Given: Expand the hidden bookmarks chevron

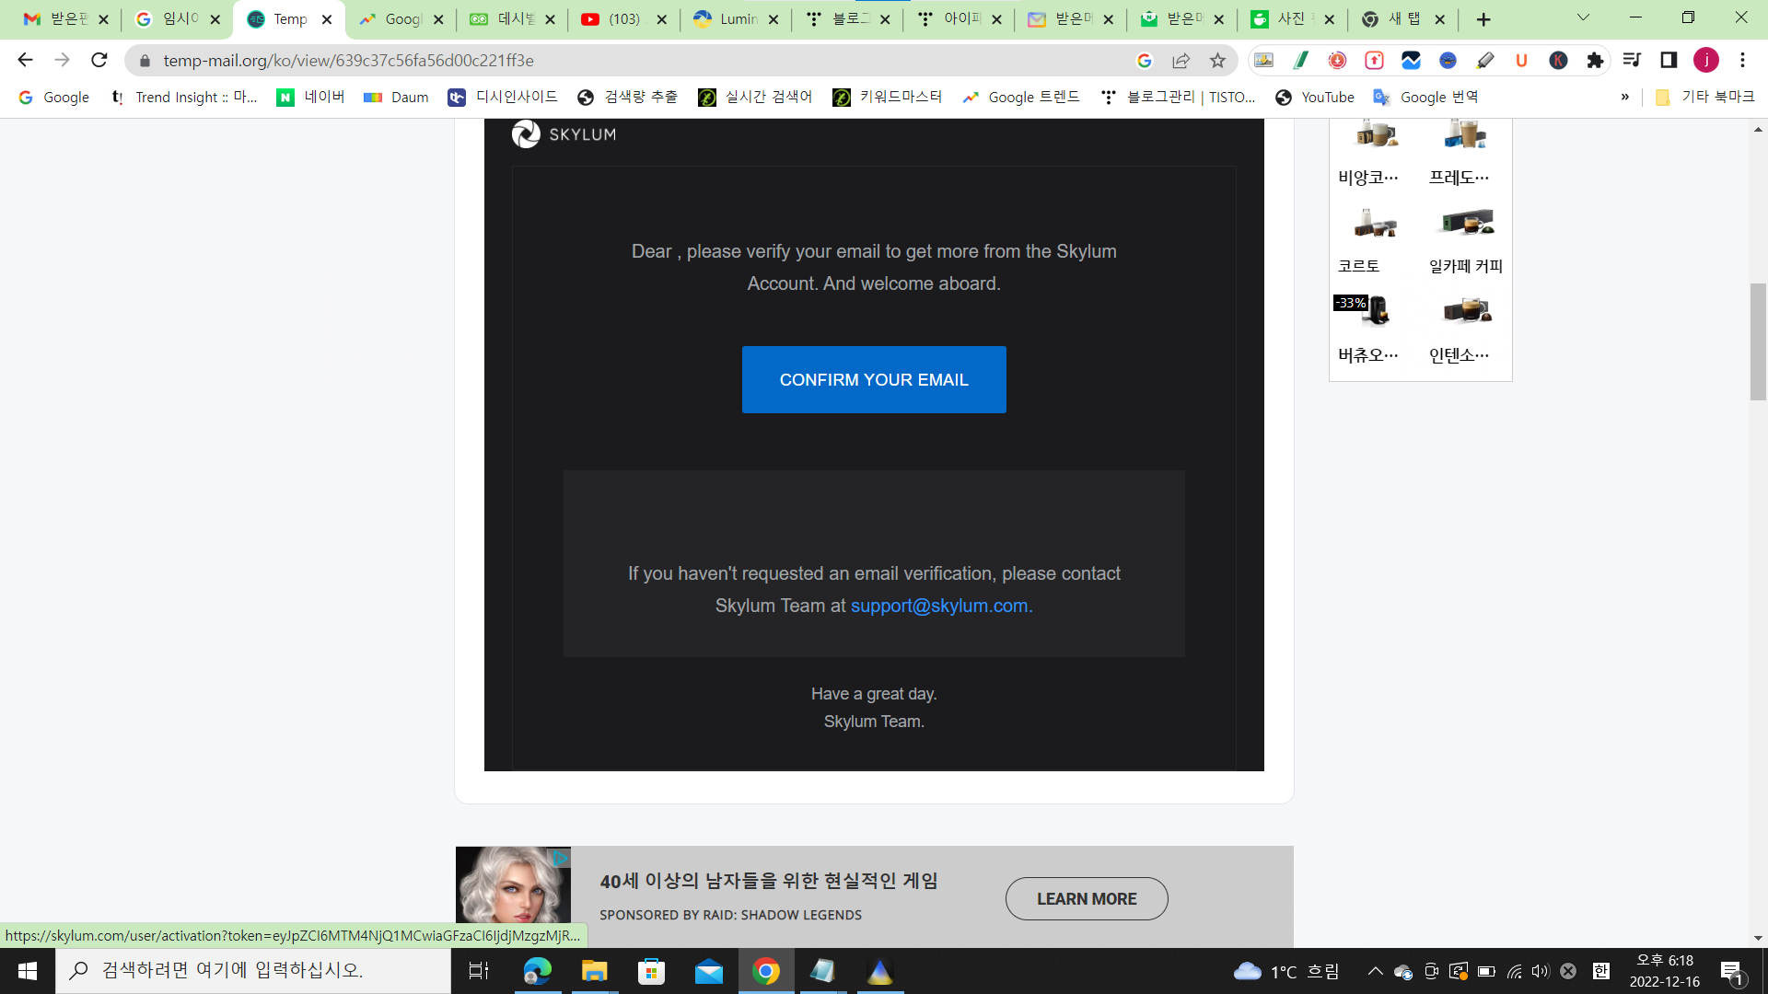Looking at the screenshot, I should click(x=1624, y=97).
